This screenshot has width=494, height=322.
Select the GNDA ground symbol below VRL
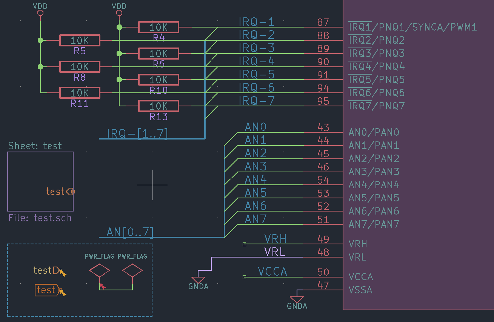(x=198, y=280)
